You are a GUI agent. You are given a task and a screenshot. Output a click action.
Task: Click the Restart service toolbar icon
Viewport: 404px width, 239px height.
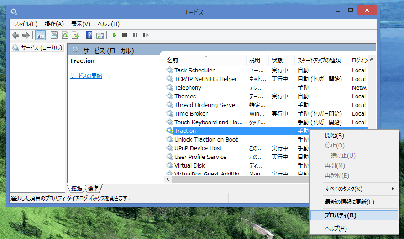(146, 35)
